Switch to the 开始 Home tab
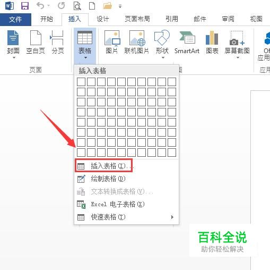Image resolution: width=270 pixels, height=270 pixels. [x=47, y=19]
